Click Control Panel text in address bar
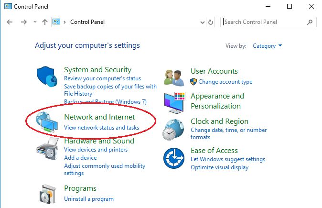The image size is (322, 208). coord(87,22)
